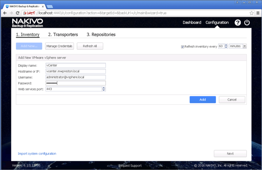Screen dimensions: 262x170
Task: Cancel adding the vSphere server
Action: tap(232, 100)
